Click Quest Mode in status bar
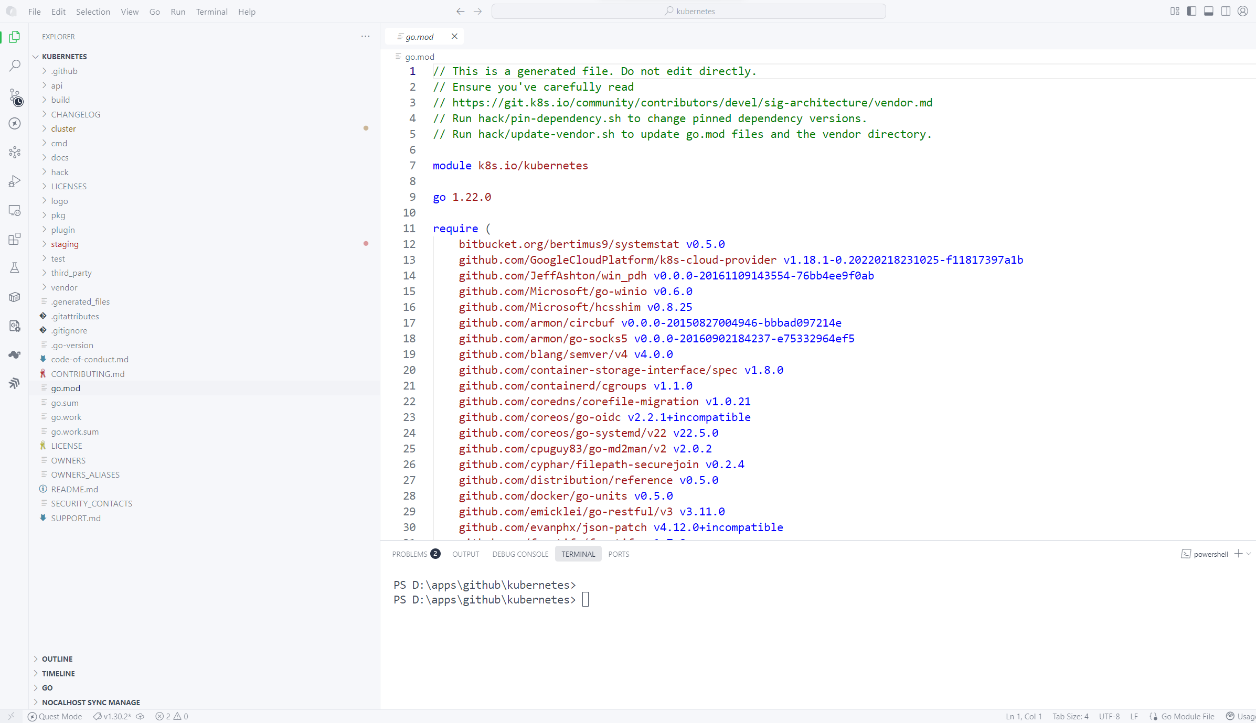Viewport: 1256px width, 723px height. click(x=55, y=716)
